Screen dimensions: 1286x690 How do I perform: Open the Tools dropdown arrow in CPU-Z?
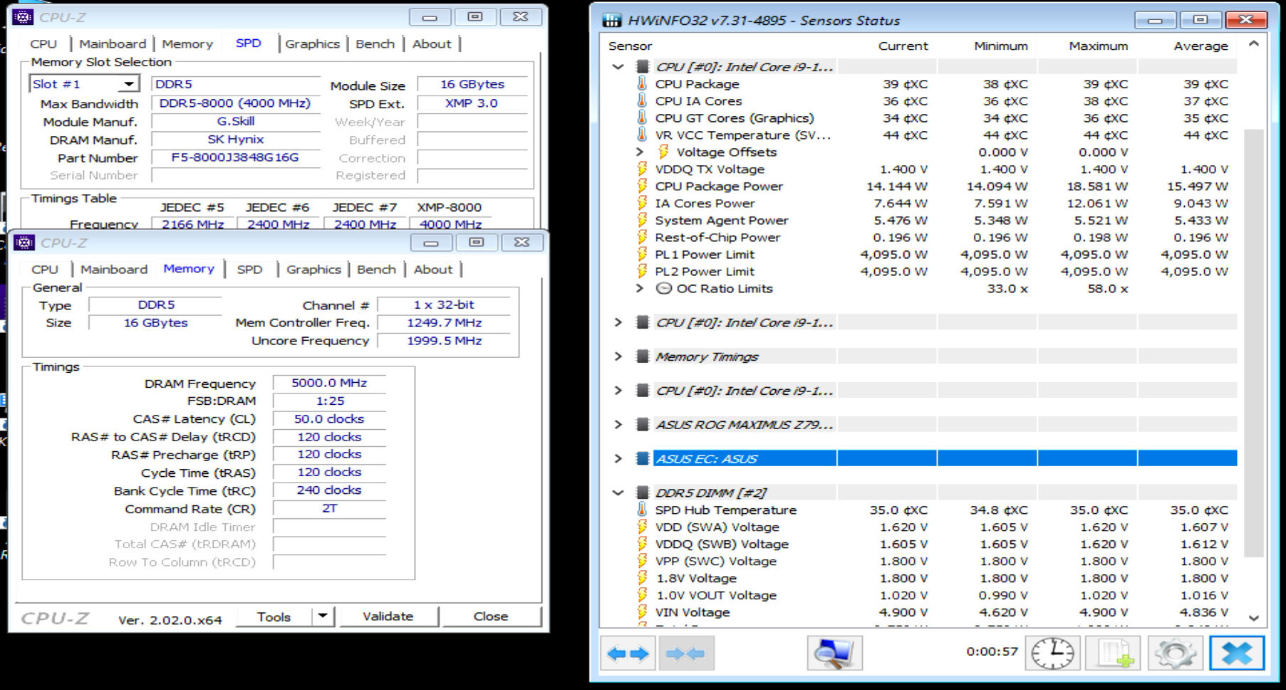(323, 616)
